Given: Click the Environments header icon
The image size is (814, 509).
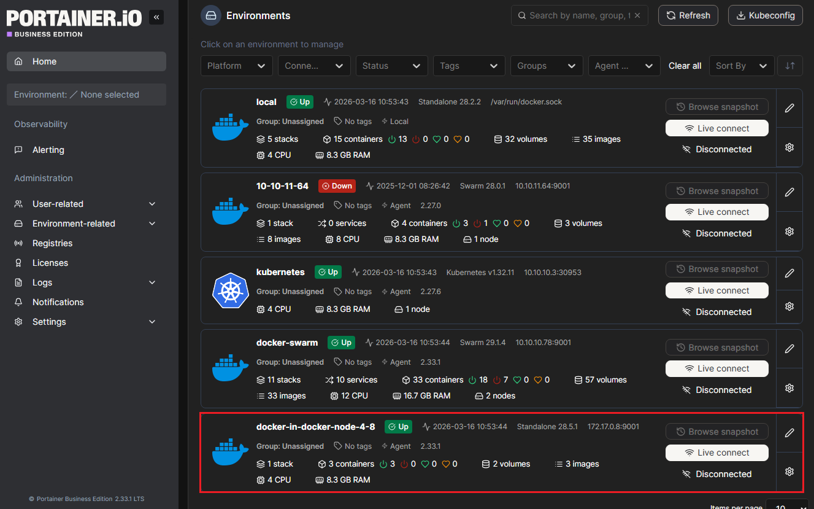Looking at the screenshot, I should click(212, 15).
